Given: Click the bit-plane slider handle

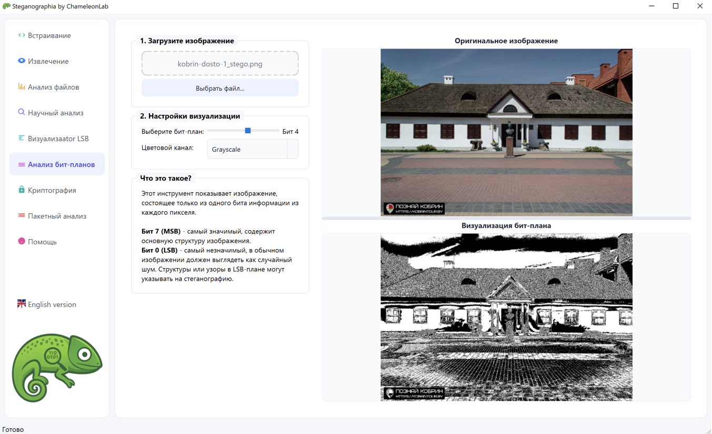Looking at the screenshot, I should point(248,131).
